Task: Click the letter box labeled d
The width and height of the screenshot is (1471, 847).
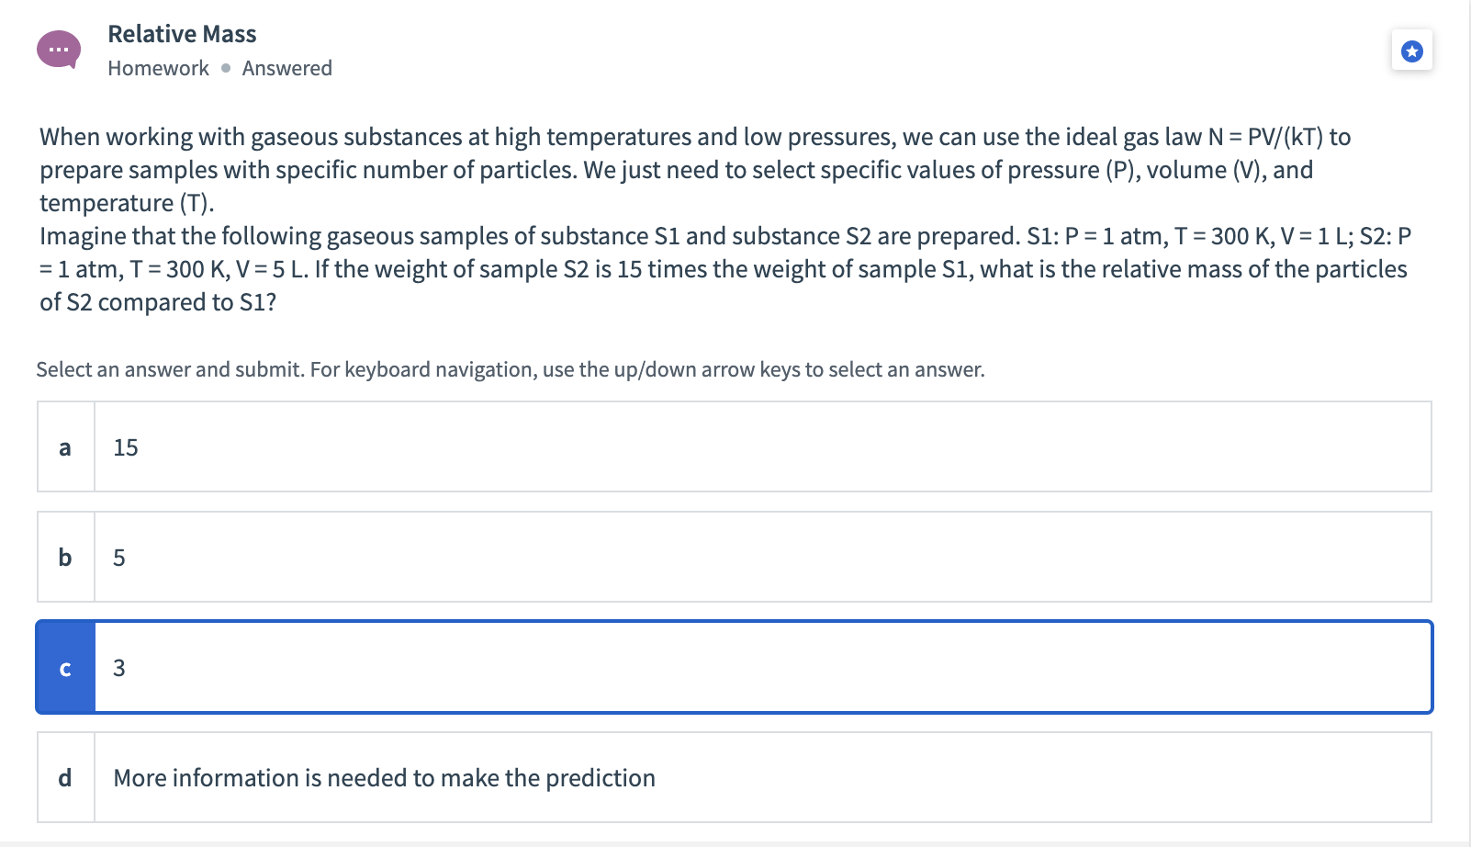Action: coord(64,777)
